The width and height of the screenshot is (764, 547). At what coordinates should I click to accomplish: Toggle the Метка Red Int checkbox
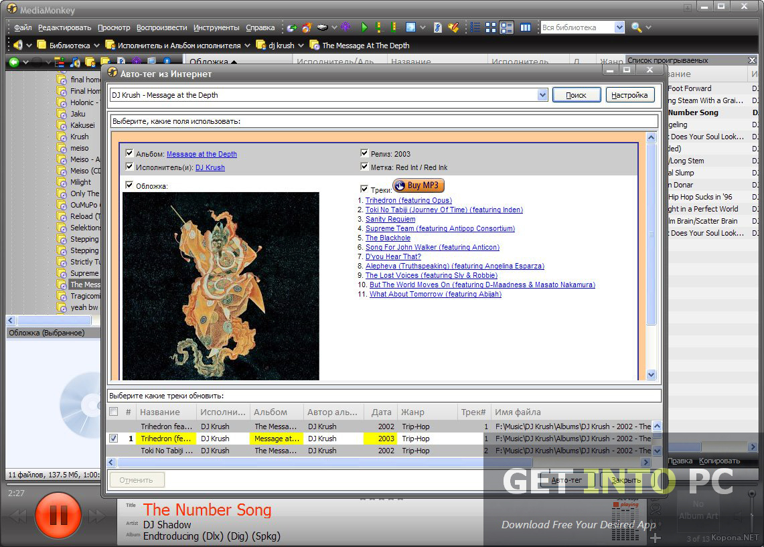click(364, 167)
